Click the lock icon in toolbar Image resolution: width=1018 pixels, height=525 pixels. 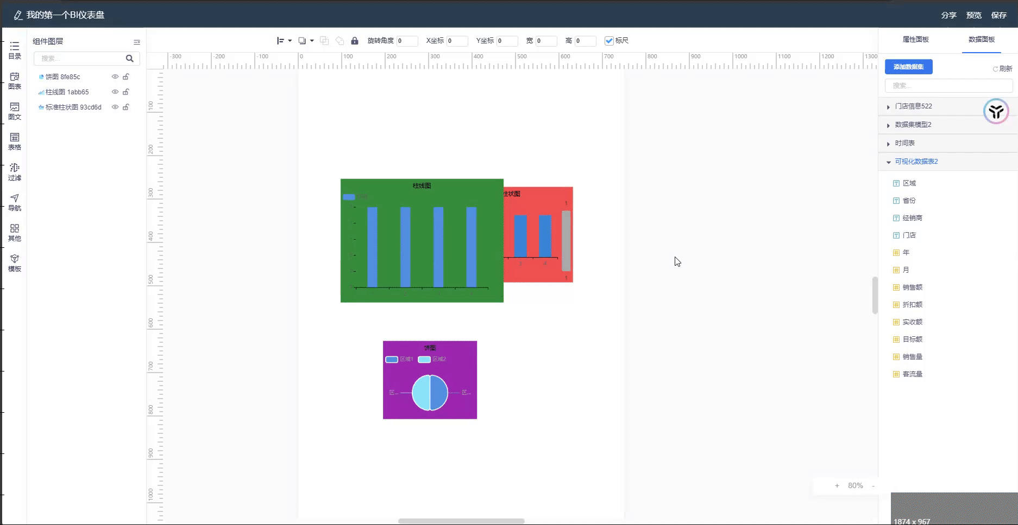pos(355,41)
